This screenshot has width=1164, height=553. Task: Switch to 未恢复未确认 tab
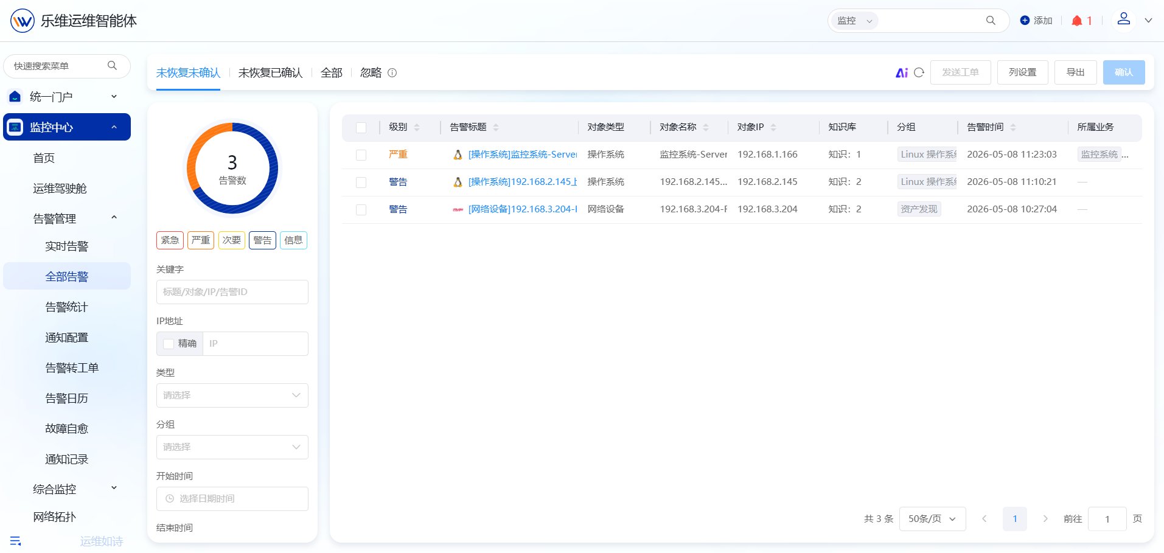coord(188,73)
